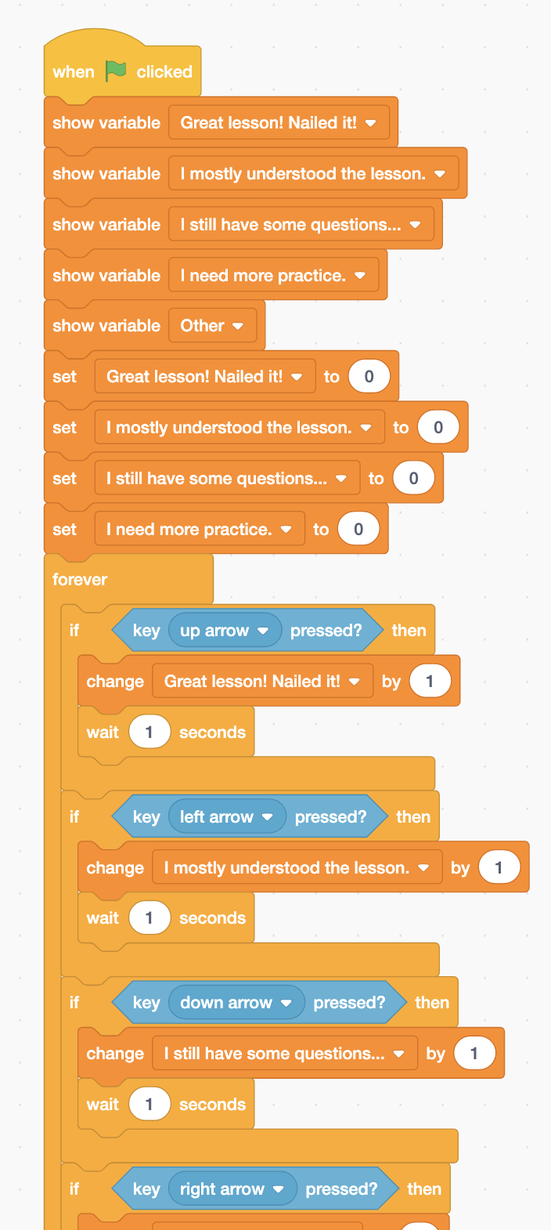551x1230 pixels.
Task: Click the change-by value for 'Great lesson! Nailed it!'
Action: click(429, 682)
